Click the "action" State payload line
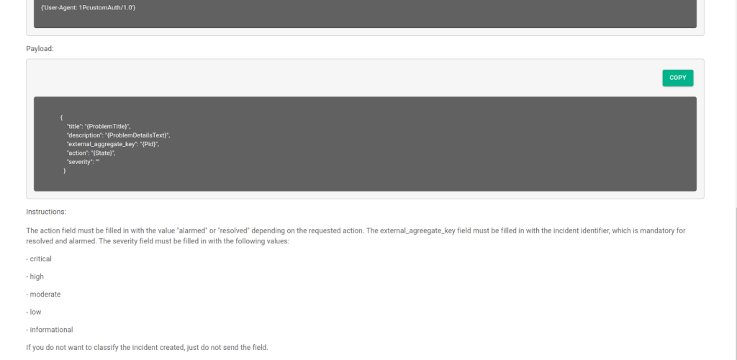Viewport: 737px width, 360px height. click(91, 153)
